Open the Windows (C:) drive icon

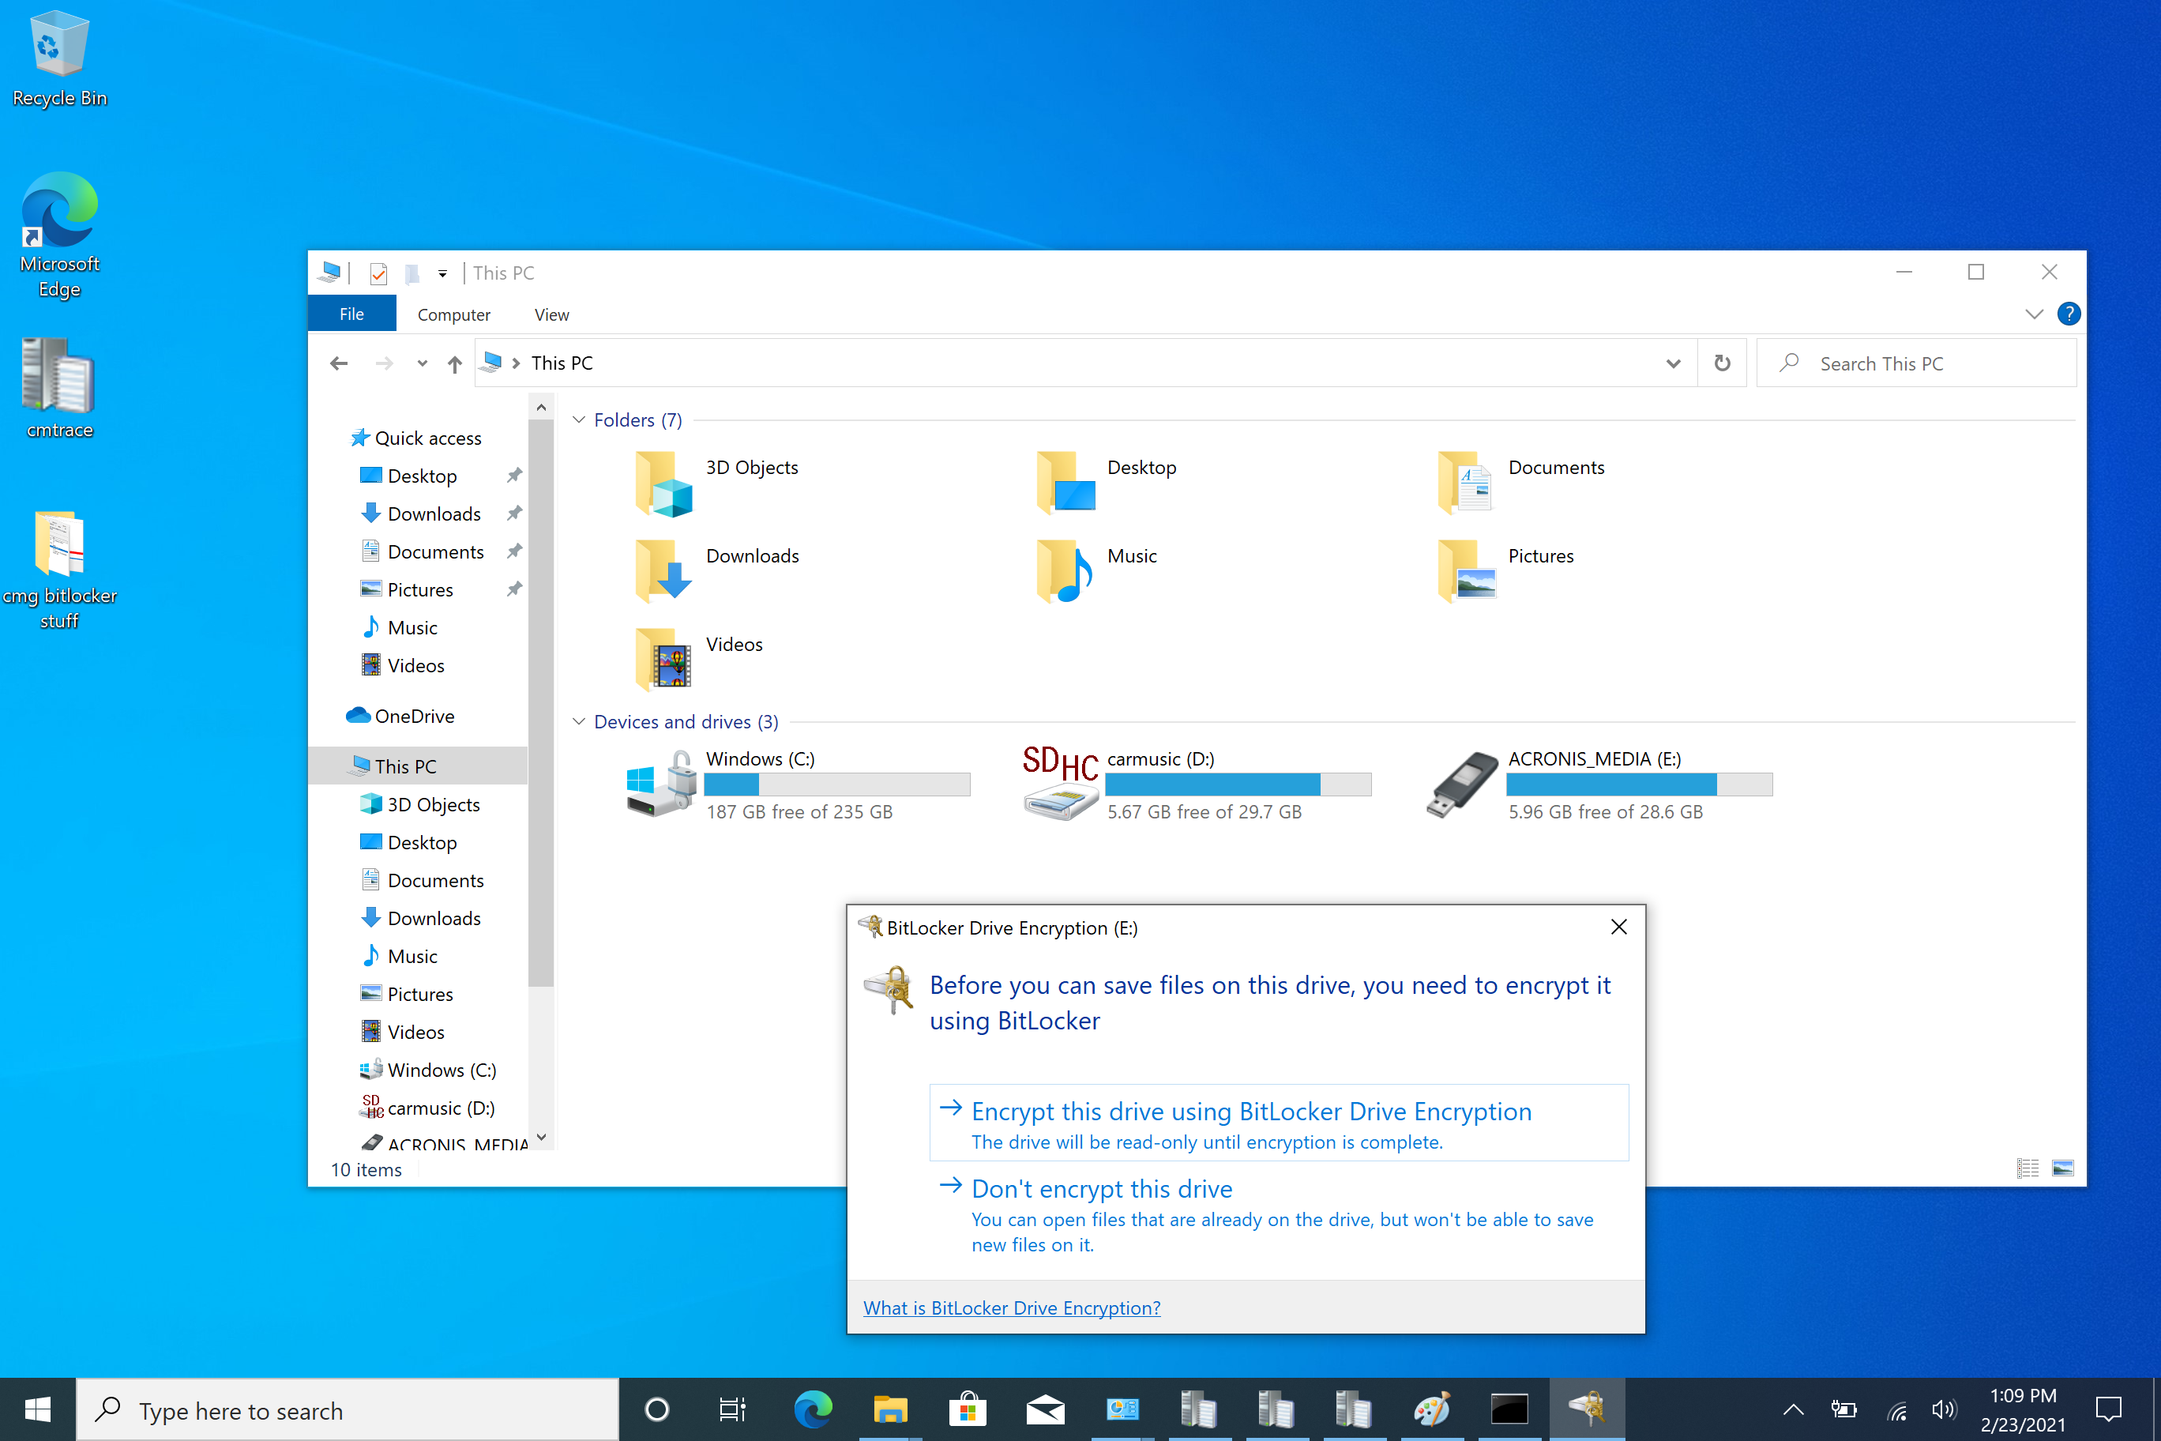tap(662, 783)
